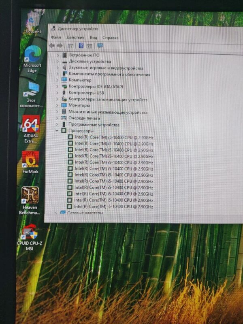Viewport: 243px width, 324px height.
Task: Click the scan hardware changes monitor icon
Action: point(100,46)
